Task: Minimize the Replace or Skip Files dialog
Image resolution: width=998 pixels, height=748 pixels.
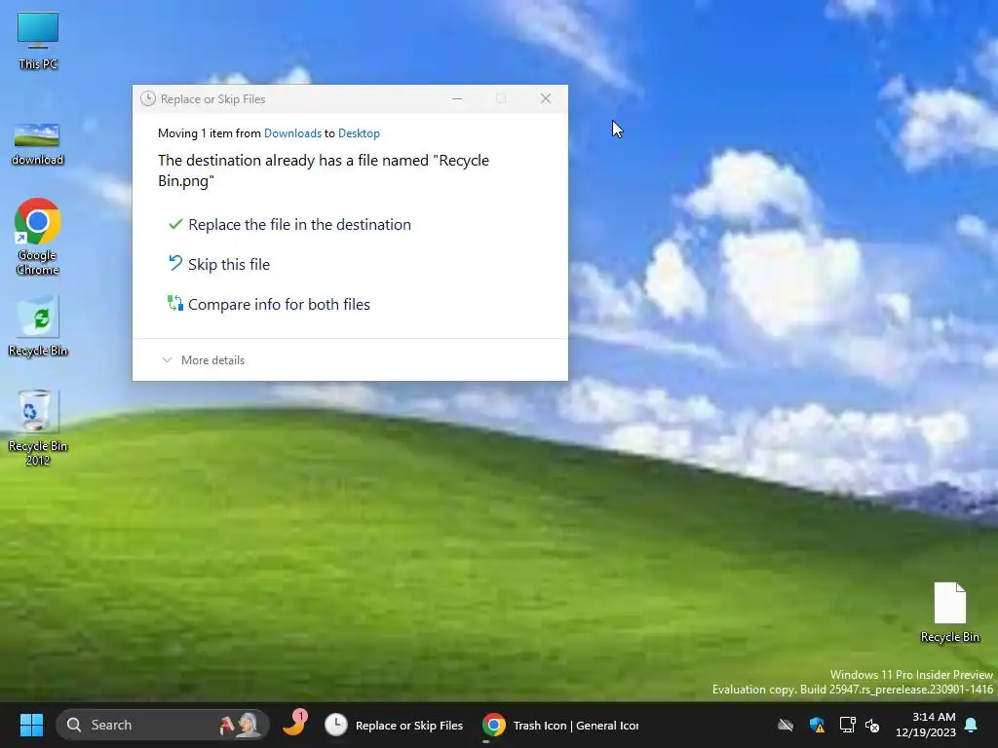Action: coord(457,98)
